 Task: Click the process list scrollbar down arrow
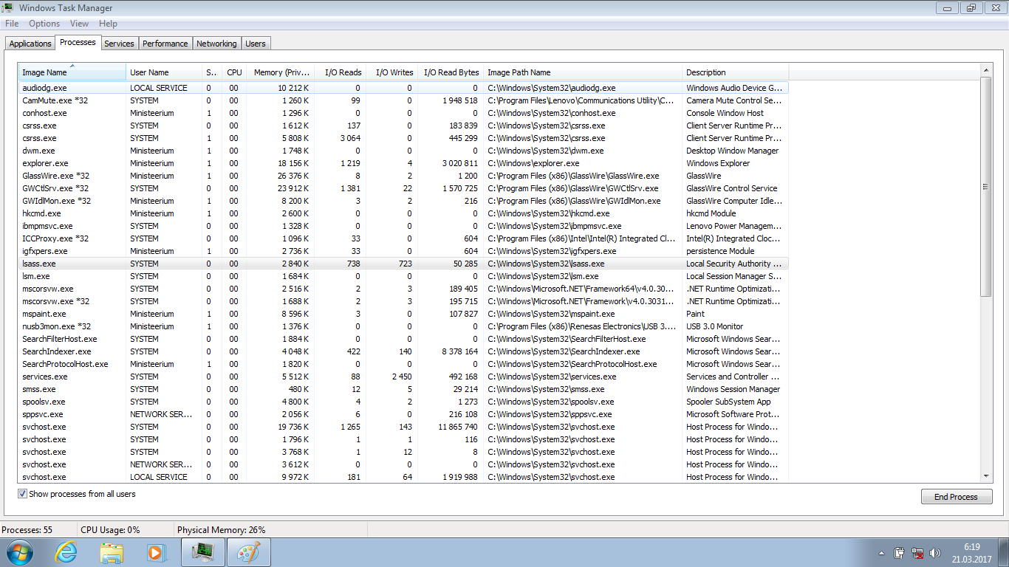[x=985, y=476]
